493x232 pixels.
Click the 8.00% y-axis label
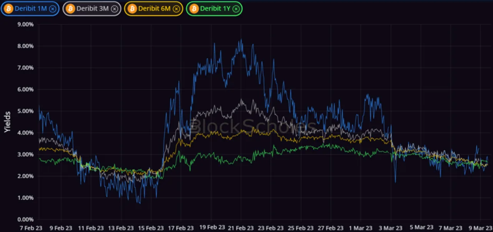pyautogui.click(x=26, y=46)
